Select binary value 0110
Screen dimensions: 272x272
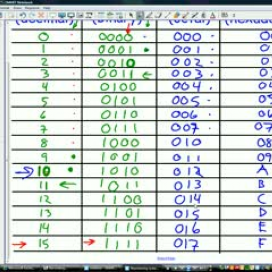(x=119, y=115)
